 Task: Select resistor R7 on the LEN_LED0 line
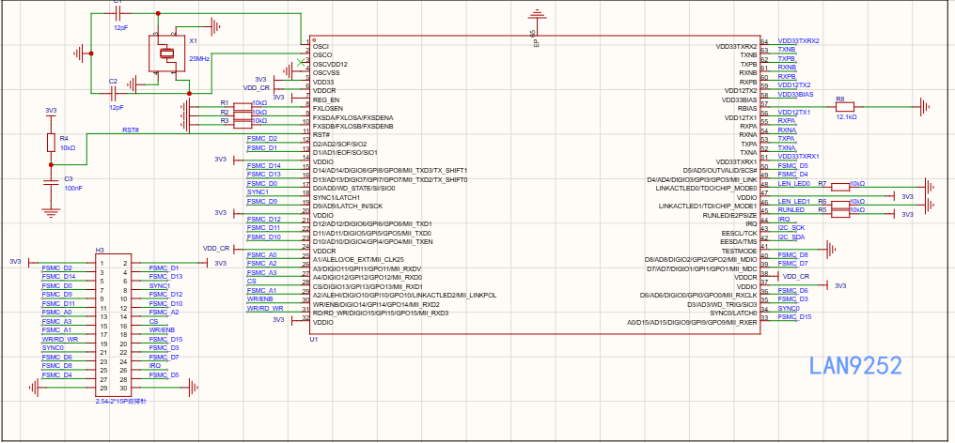[840, 187]
